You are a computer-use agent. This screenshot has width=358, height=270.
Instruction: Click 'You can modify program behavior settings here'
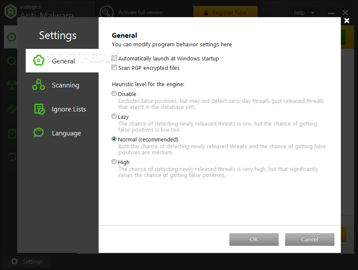(x=171, y=44)
